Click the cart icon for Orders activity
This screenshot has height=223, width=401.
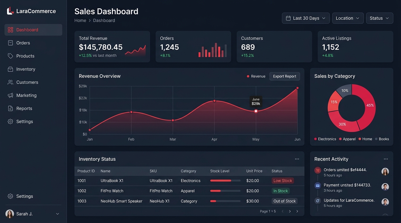[318, 170]
